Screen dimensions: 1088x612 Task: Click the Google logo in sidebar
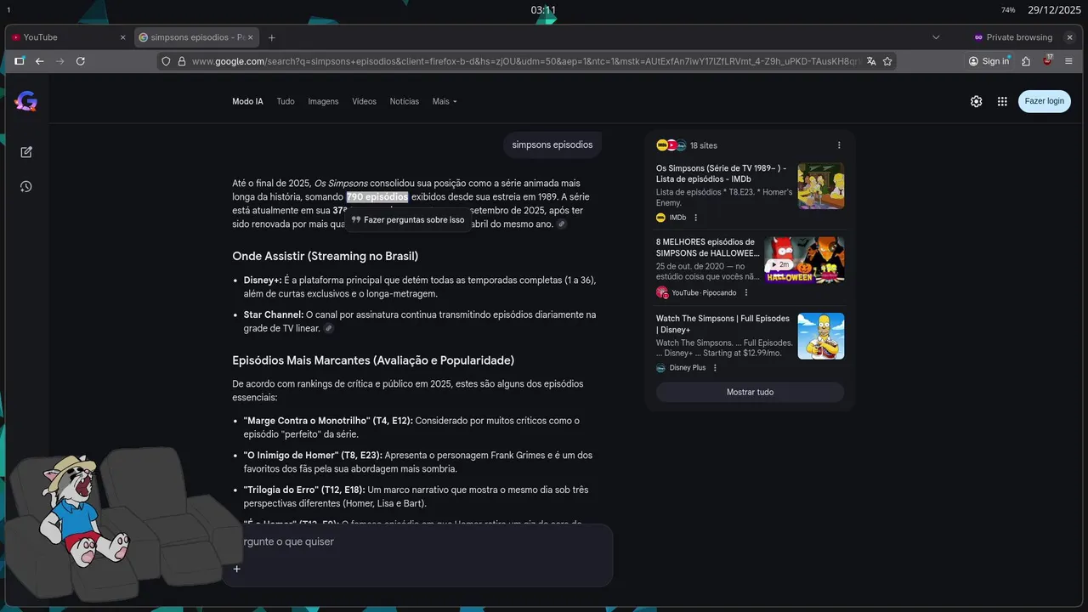25,102
